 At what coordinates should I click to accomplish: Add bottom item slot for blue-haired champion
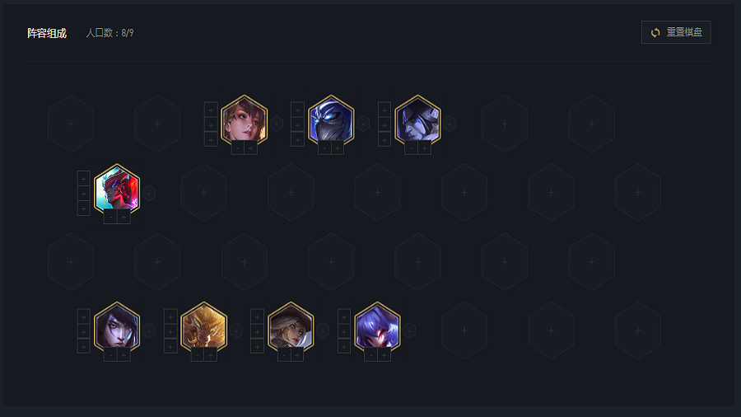344,347
